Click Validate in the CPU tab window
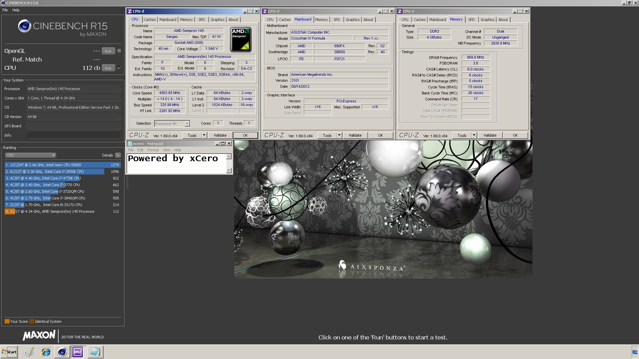639x359 pixels. tap(220, 135)
